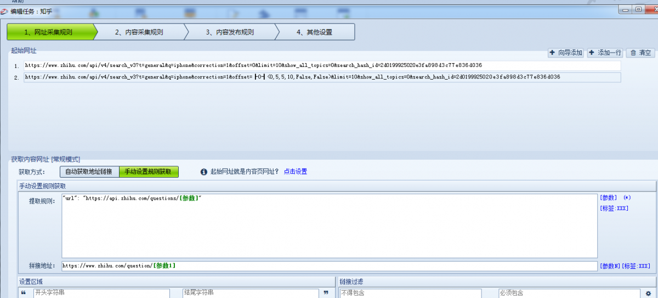Screen dimensions: 658x298
Task: Click the 结尾字符串 input field
Action: (251, 293)
